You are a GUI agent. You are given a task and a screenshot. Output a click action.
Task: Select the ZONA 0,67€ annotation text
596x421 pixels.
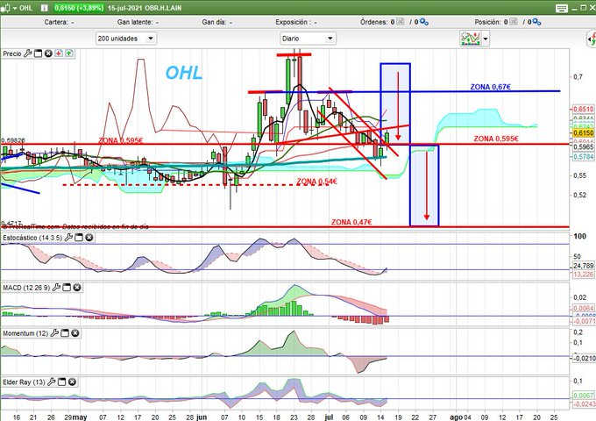[x=490, y=87]
